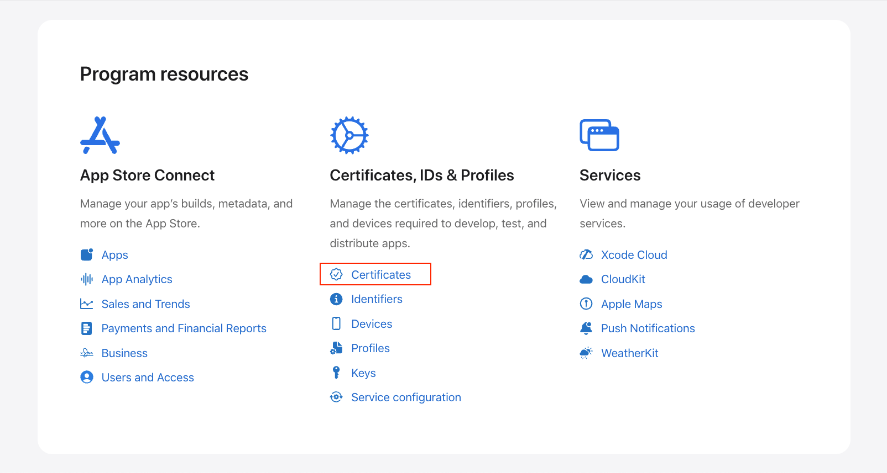The image size is (887, 473).
Task: Click the Apple Maps compass icon
Action: [x=586, y=304]
